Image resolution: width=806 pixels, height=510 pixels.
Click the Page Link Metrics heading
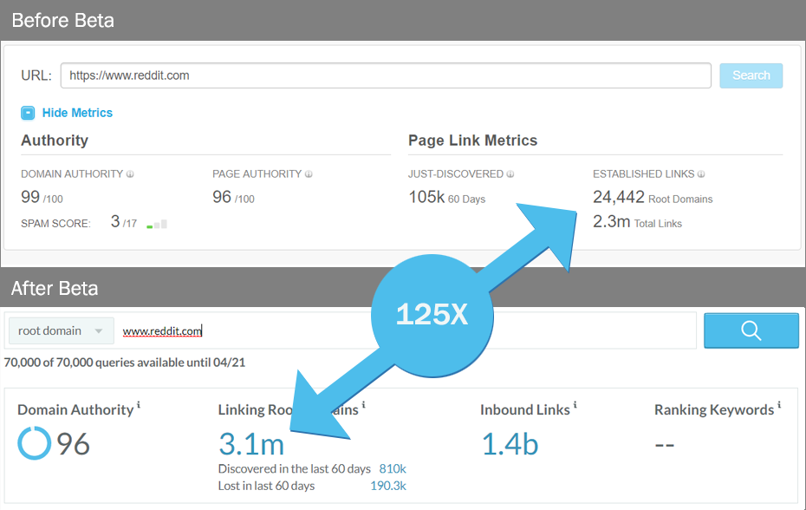(x=472, y=141)
